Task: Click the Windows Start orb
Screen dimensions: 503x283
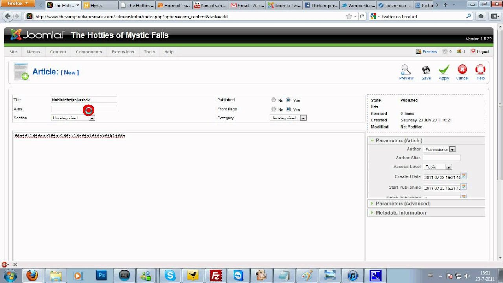Action: 10,275
